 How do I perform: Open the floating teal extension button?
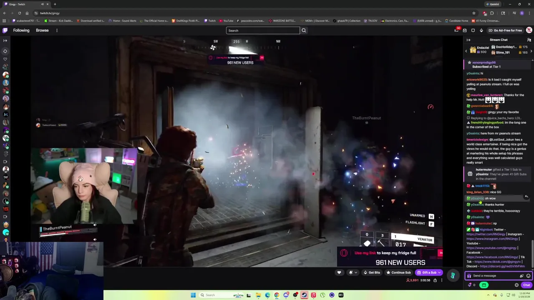[x=453, y=275]
